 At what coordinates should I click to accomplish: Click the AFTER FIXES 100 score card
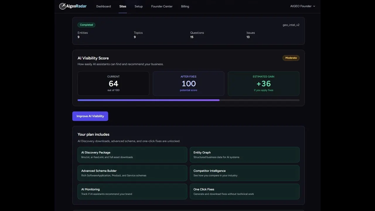click(188, 84)
